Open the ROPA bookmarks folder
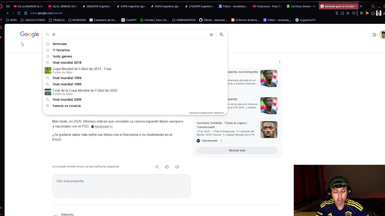 coord(11,20)
